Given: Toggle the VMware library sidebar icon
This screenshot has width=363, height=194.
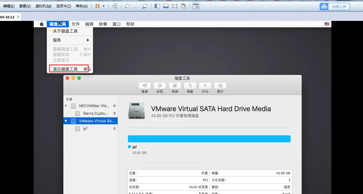Looking at the screenshot, I should click(x=157, y=6).
